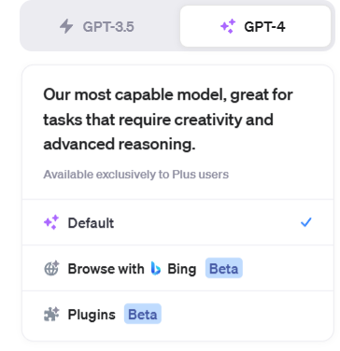Click the Plugins label text
340x351 pixels.
point(92,315)
